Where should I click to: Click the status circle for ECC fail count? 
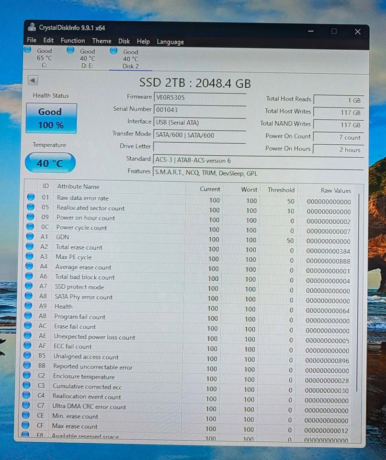point(27,345)
